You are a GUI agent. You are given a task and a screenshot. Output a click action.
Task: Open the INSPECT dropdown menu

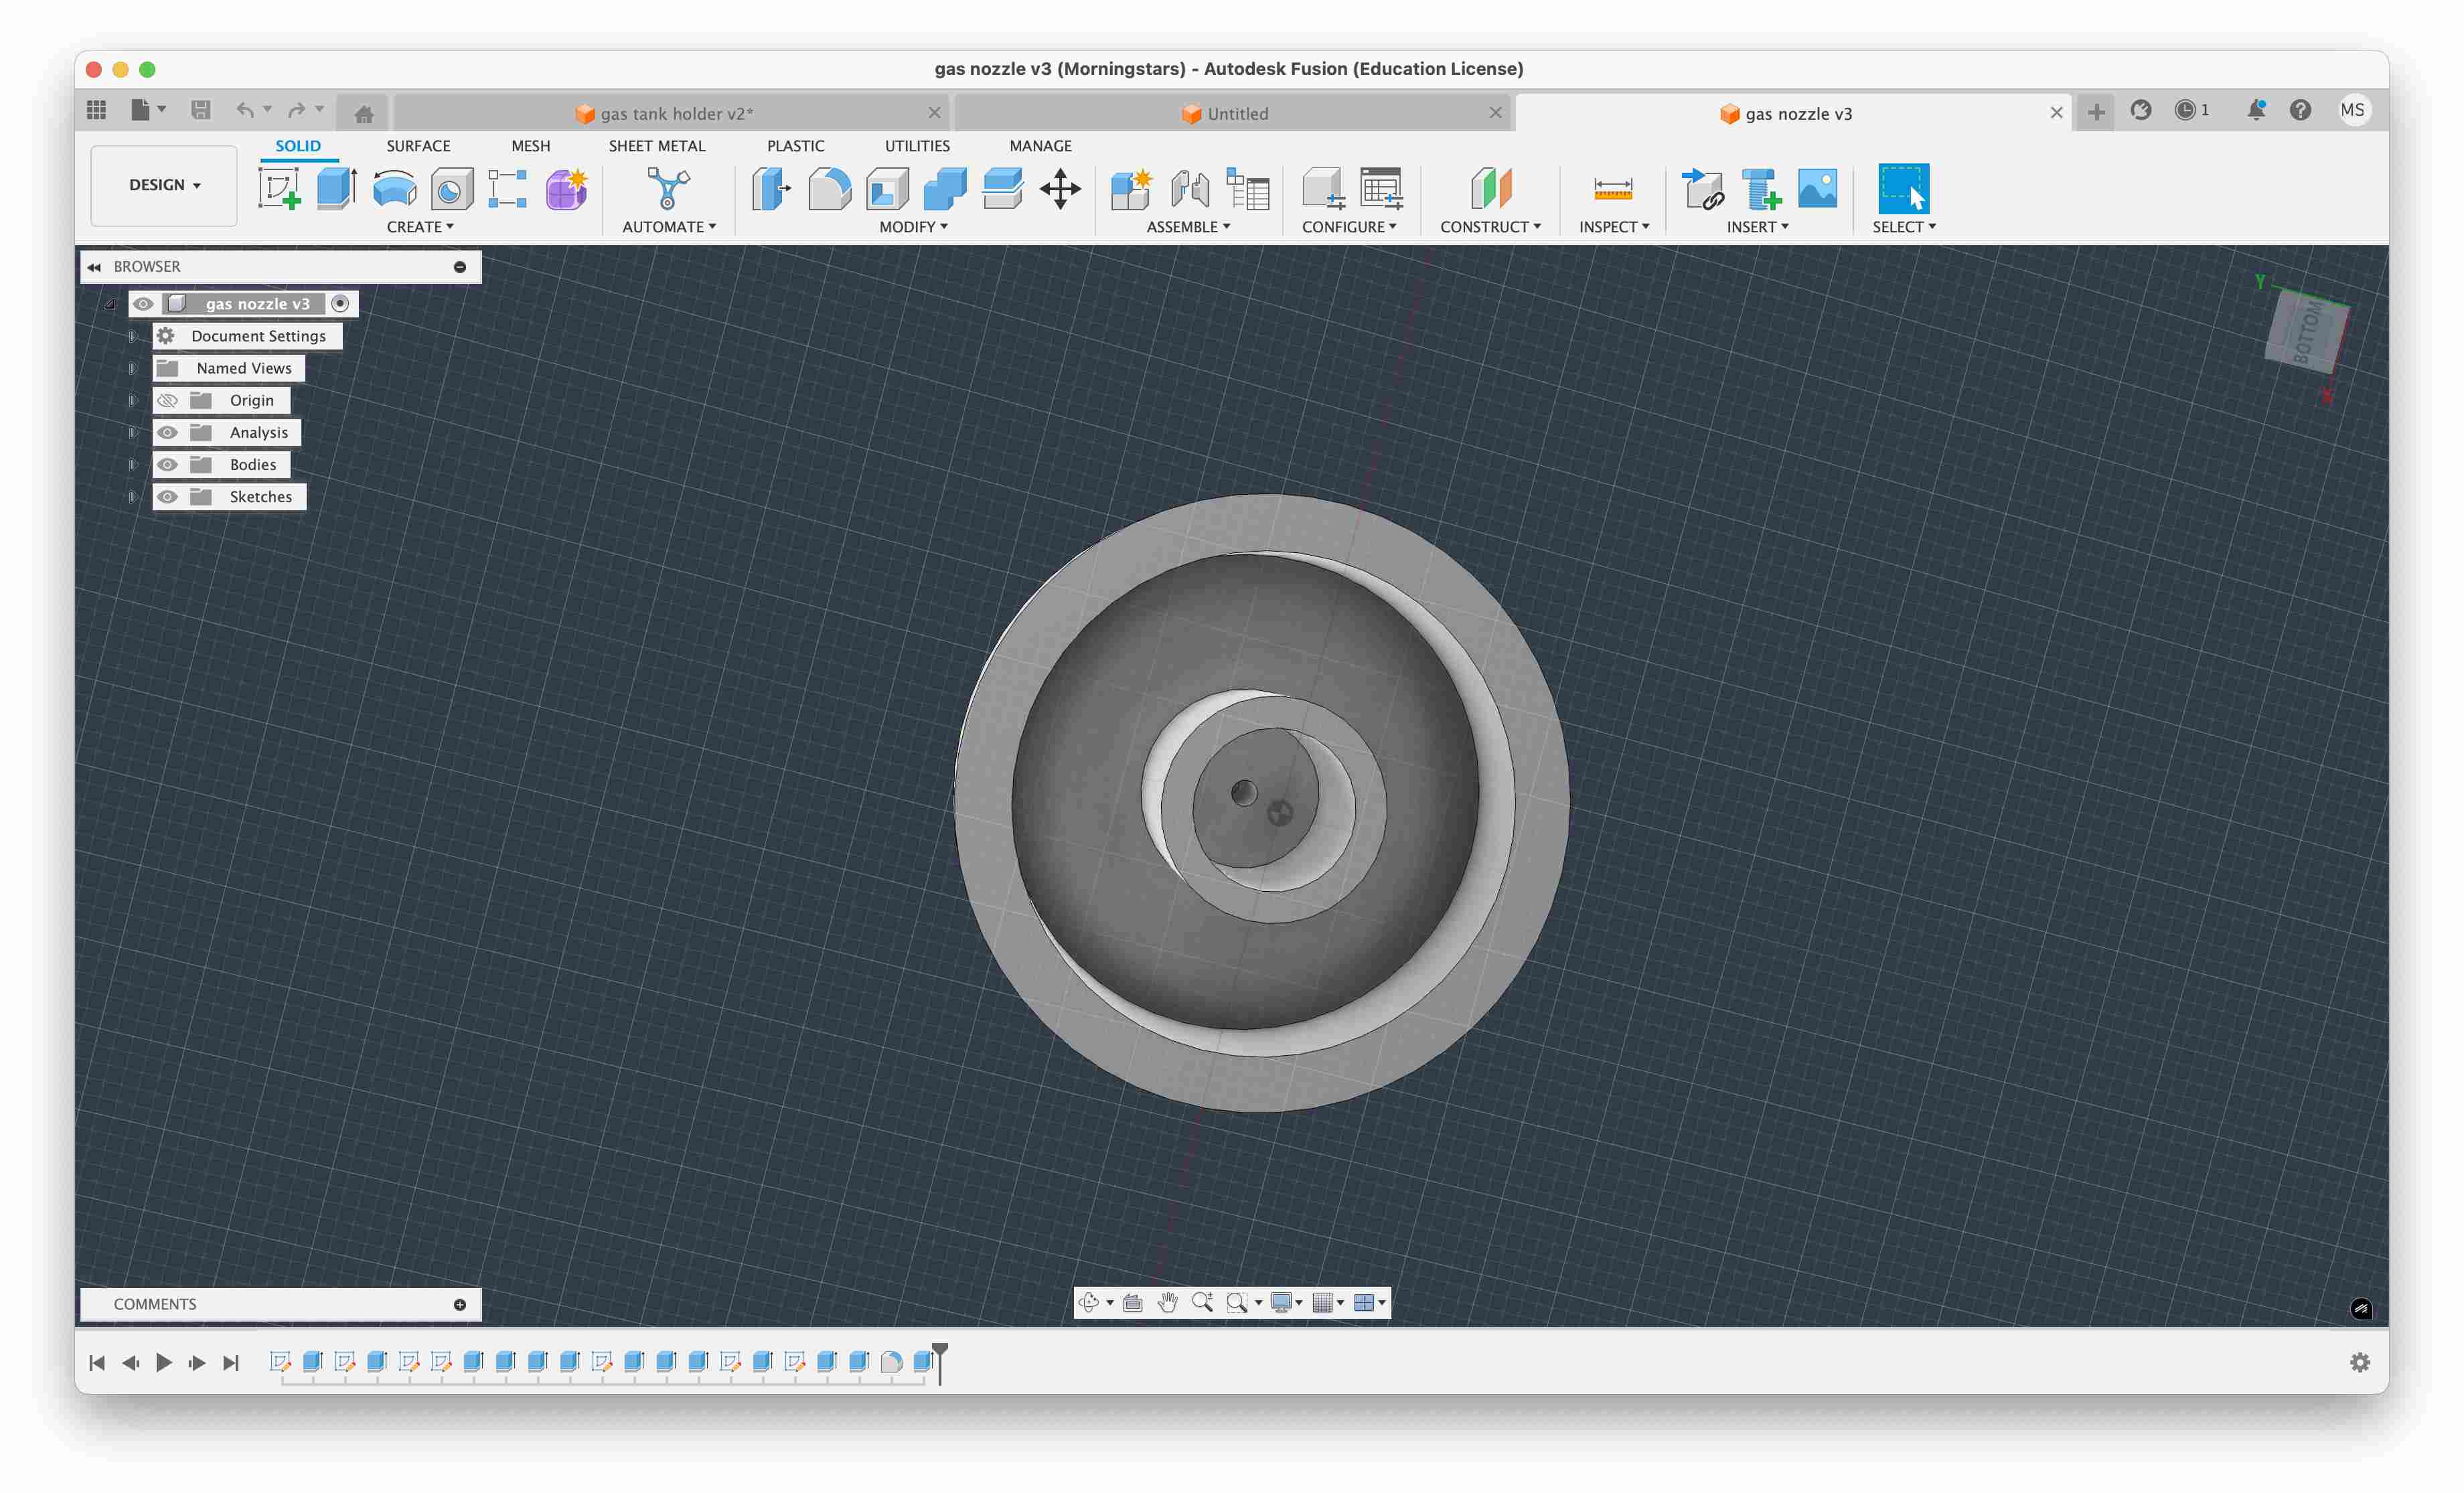click(1614, 227)
